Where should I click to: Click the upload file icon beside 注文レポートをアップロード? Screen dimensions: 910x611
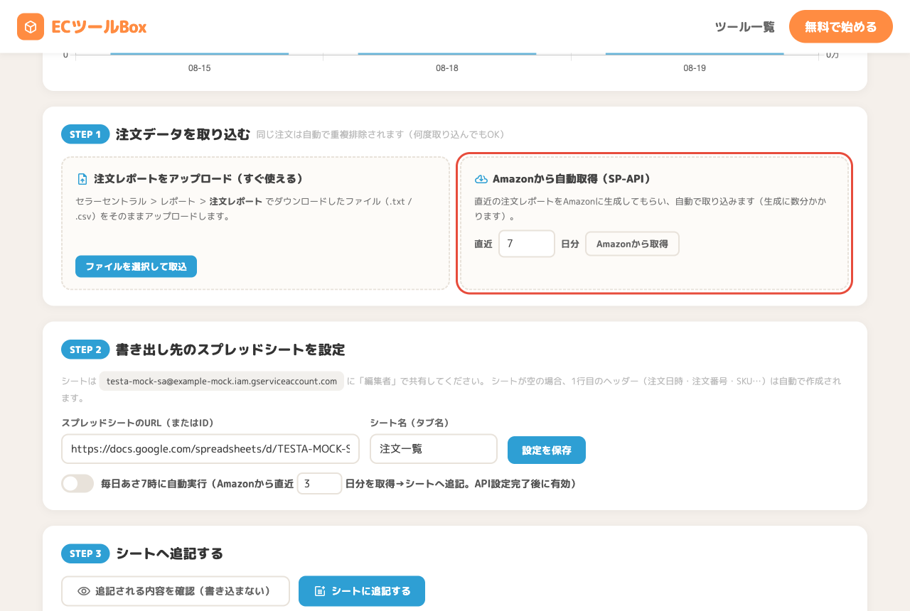tap(82, 179)
